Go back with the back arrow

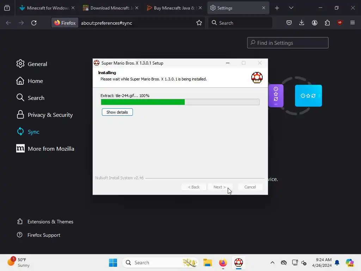[8, 23]
